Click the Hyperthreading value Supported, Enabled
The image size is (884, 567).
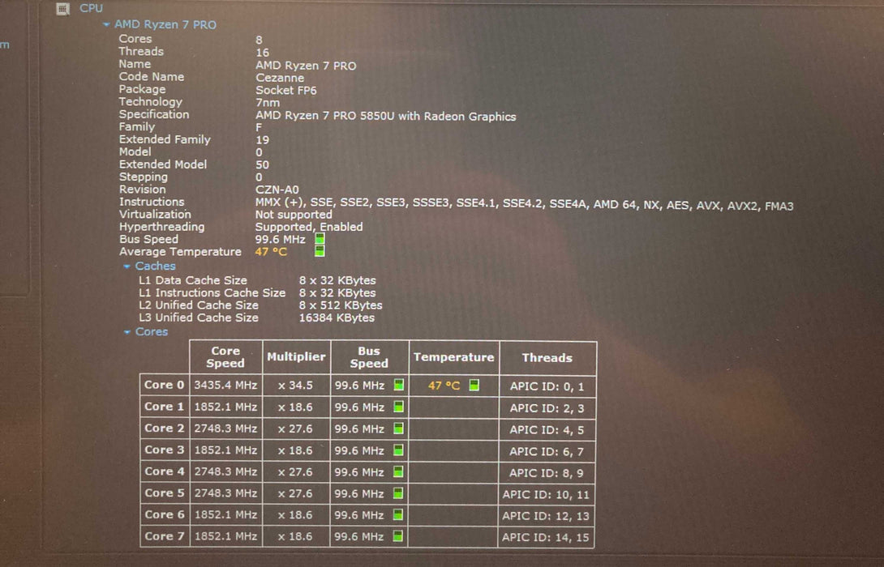[x=309, y=227]
